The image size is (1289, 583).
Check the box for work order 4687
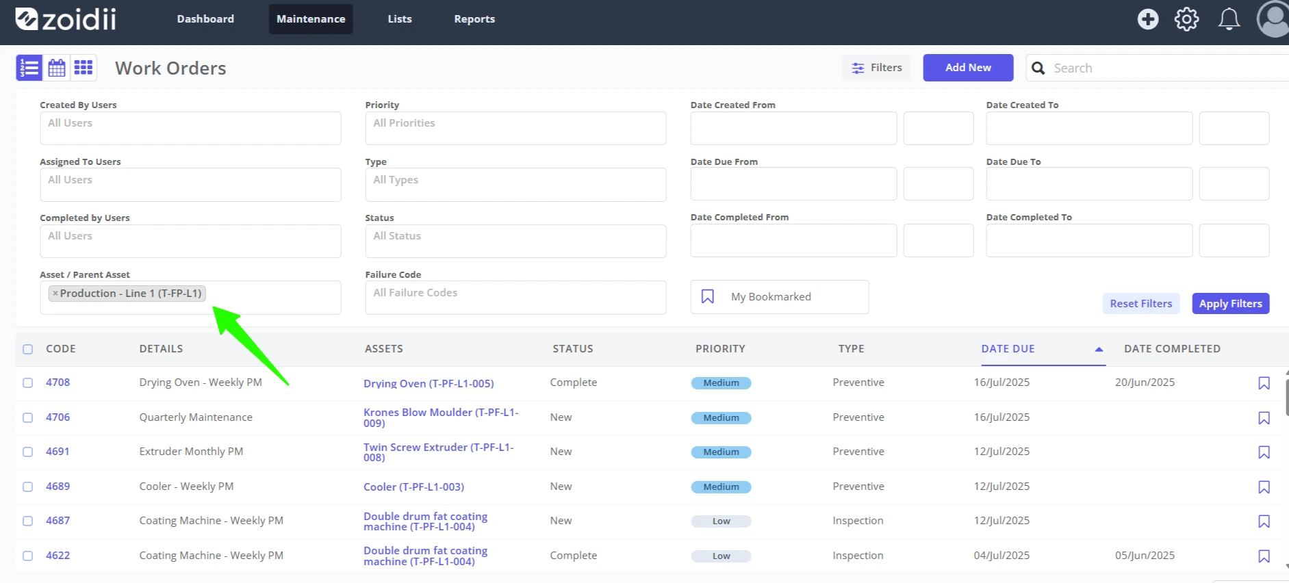[28, 521]
